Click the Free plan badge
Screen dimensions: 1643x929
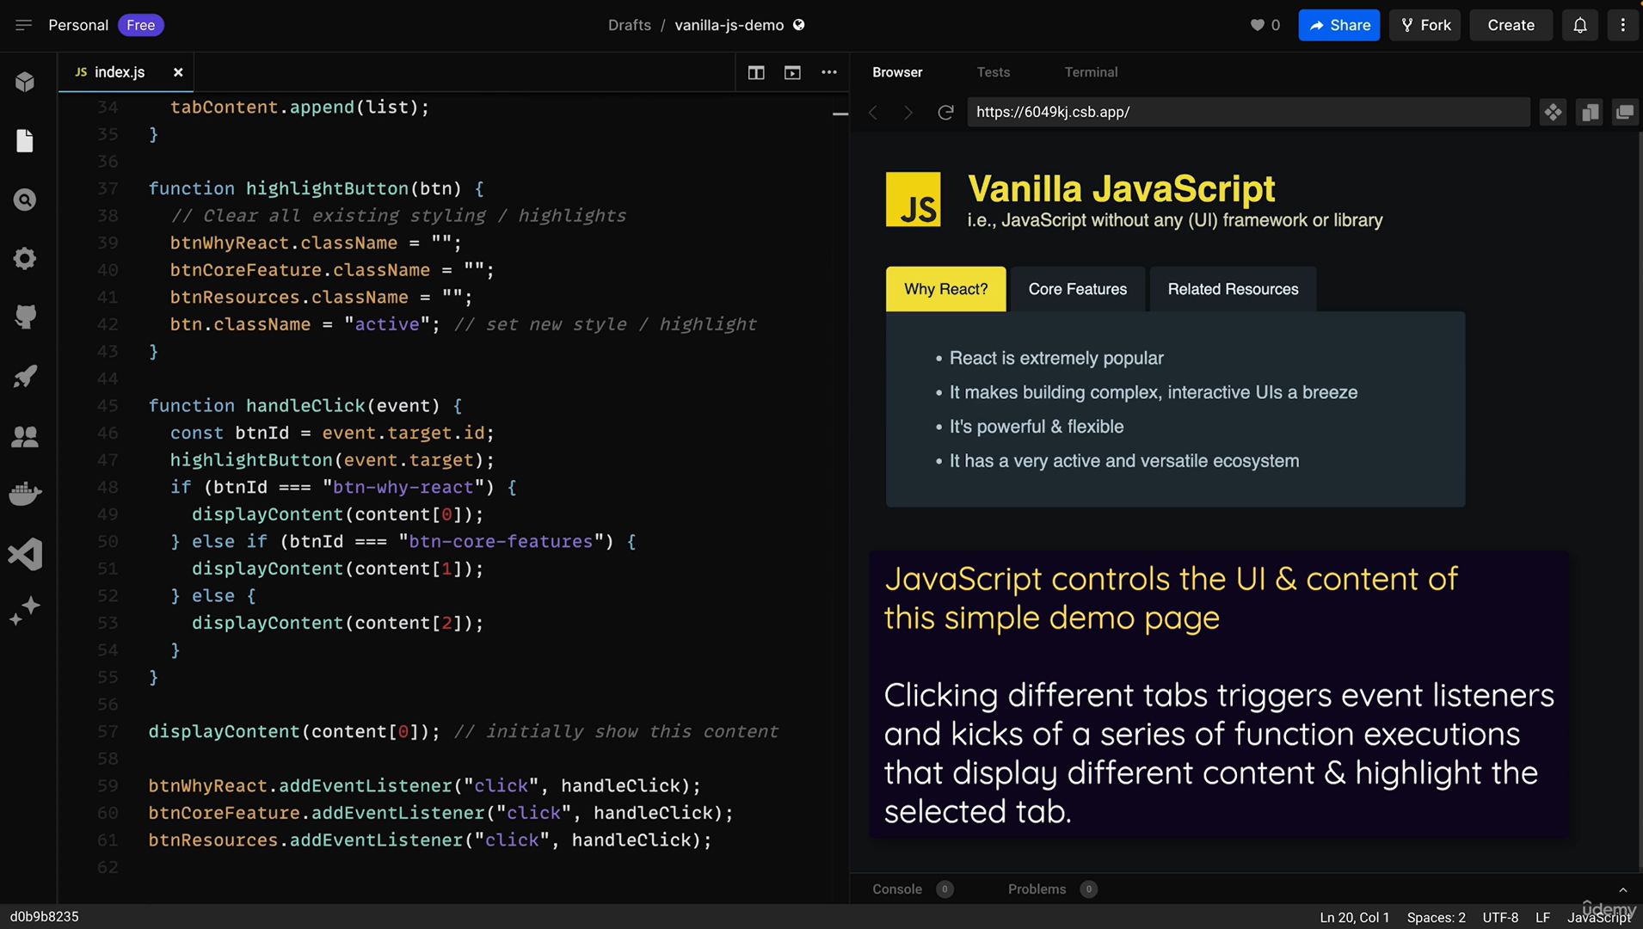coord(140,25)
